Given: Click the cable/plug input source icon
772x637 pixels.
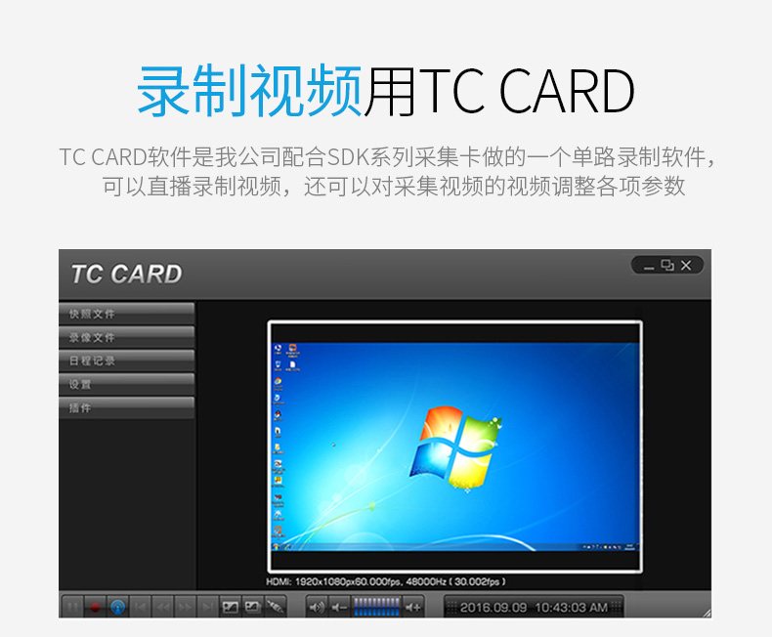Looking at the screenshot, I should click(275, 607).
